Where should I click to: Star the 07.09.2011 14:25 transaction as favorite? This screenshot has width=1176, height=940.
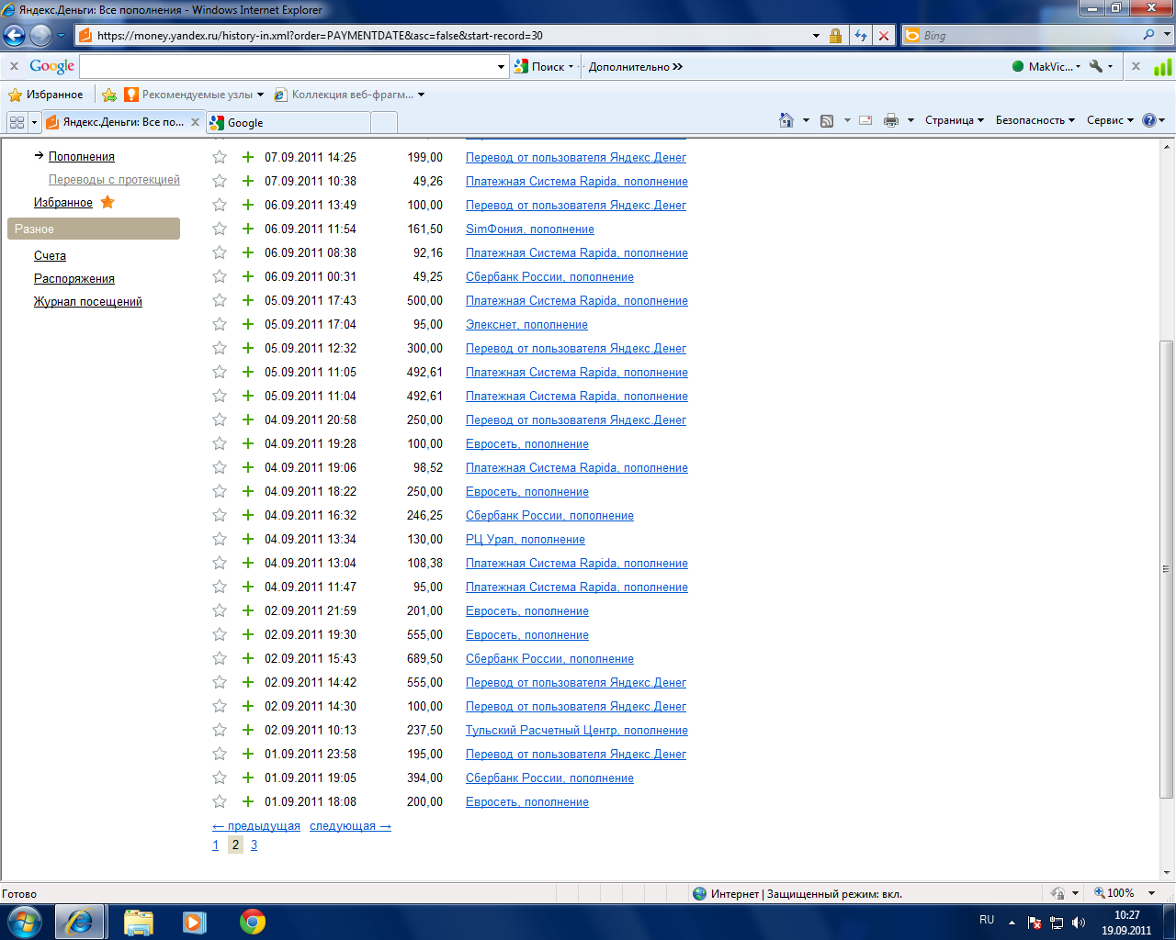[x=220, y=157]
